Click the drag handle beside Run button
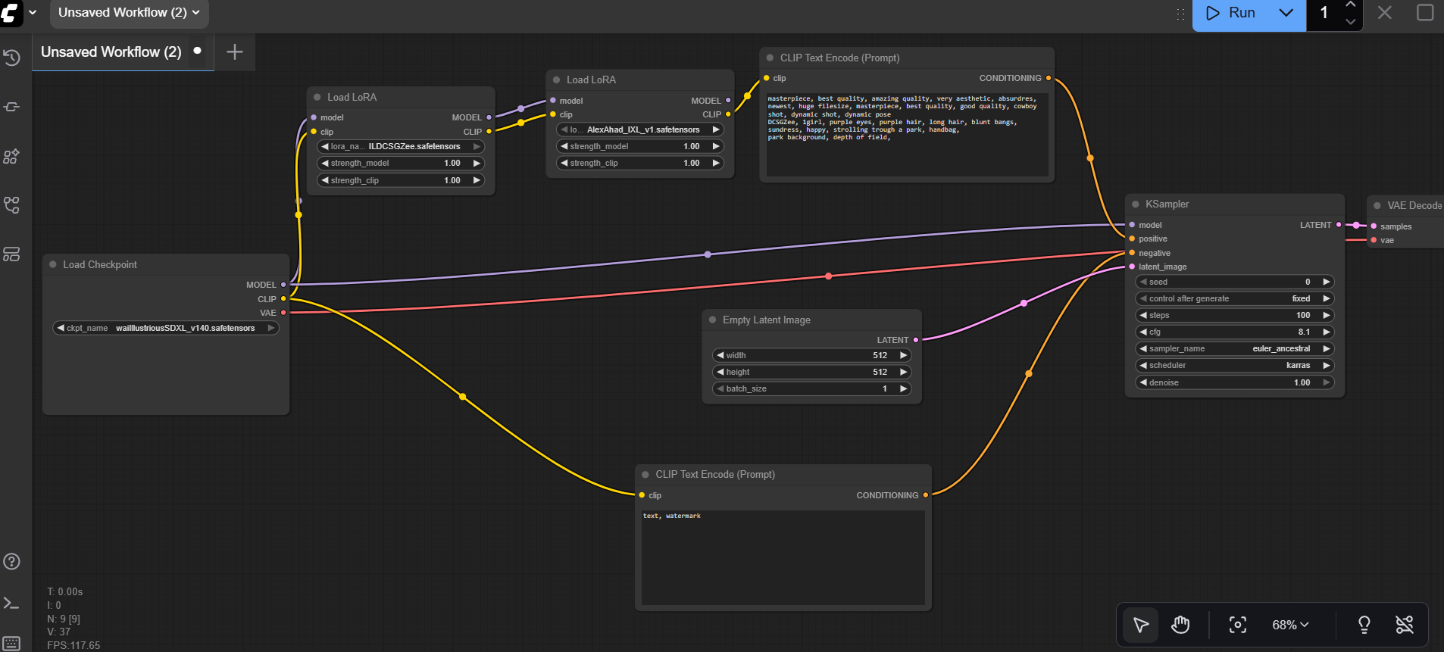1444x652 pixels. point(1180,14)
